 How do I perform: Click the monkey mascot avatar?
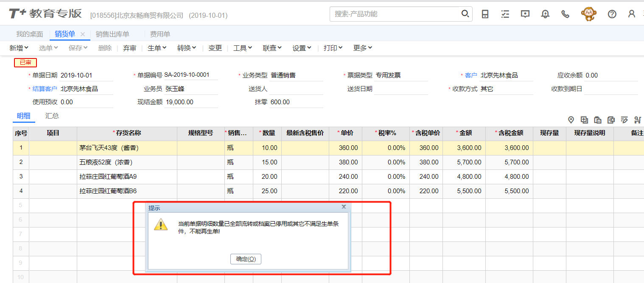pos(588,14)
